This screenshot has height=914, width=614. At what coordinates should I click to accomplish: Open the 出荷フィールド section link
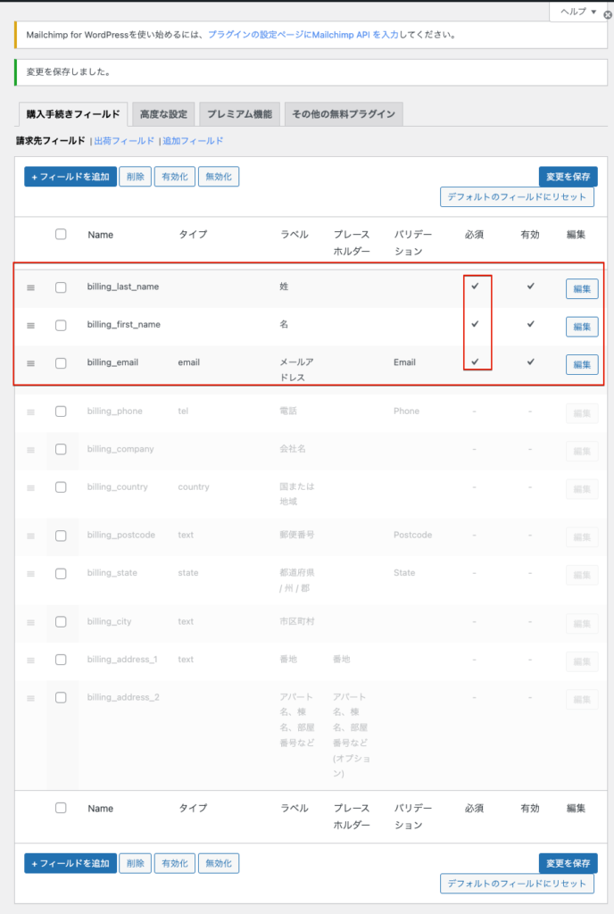[x=124, y=141]
